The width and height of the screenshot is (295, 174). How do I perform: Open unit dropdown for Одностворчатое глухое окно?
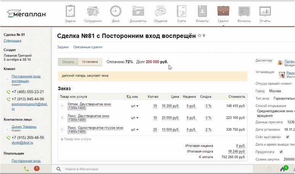[135, 130]
